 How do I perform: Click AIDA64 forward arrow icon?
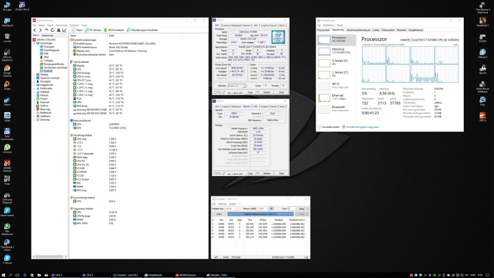40,30
